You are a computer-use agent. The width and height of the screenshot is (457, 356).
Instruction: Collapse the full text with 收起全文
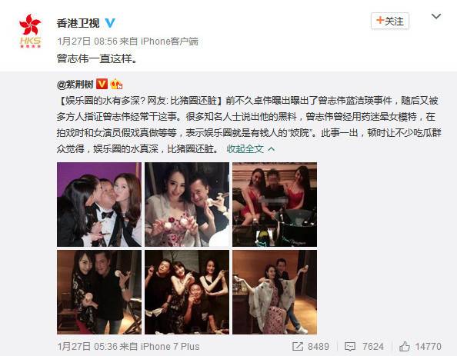[245, 149]
